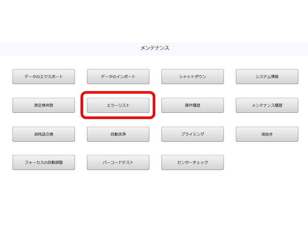View システム情報 system information
Screen dimensions: 308x231
coord(267,76)
